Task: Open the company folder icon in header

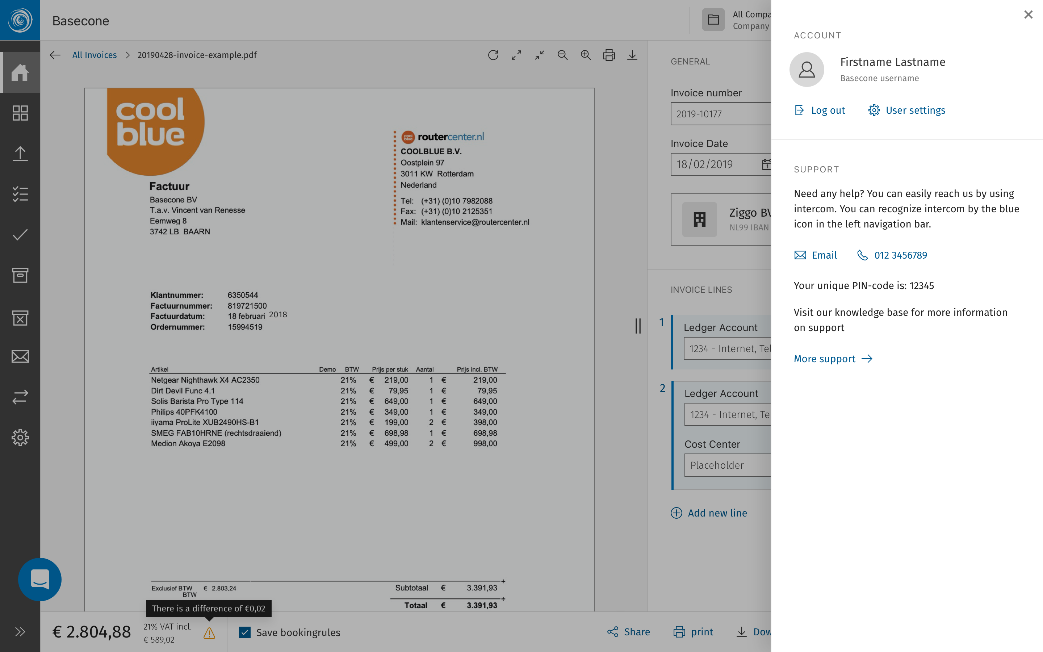Action: pos(713,20)
